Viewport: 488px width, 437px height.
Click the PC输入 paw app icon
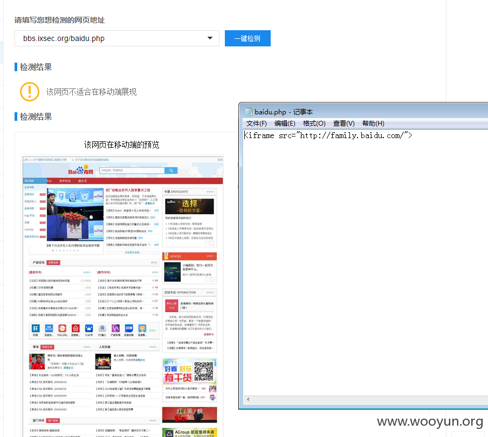102,329
